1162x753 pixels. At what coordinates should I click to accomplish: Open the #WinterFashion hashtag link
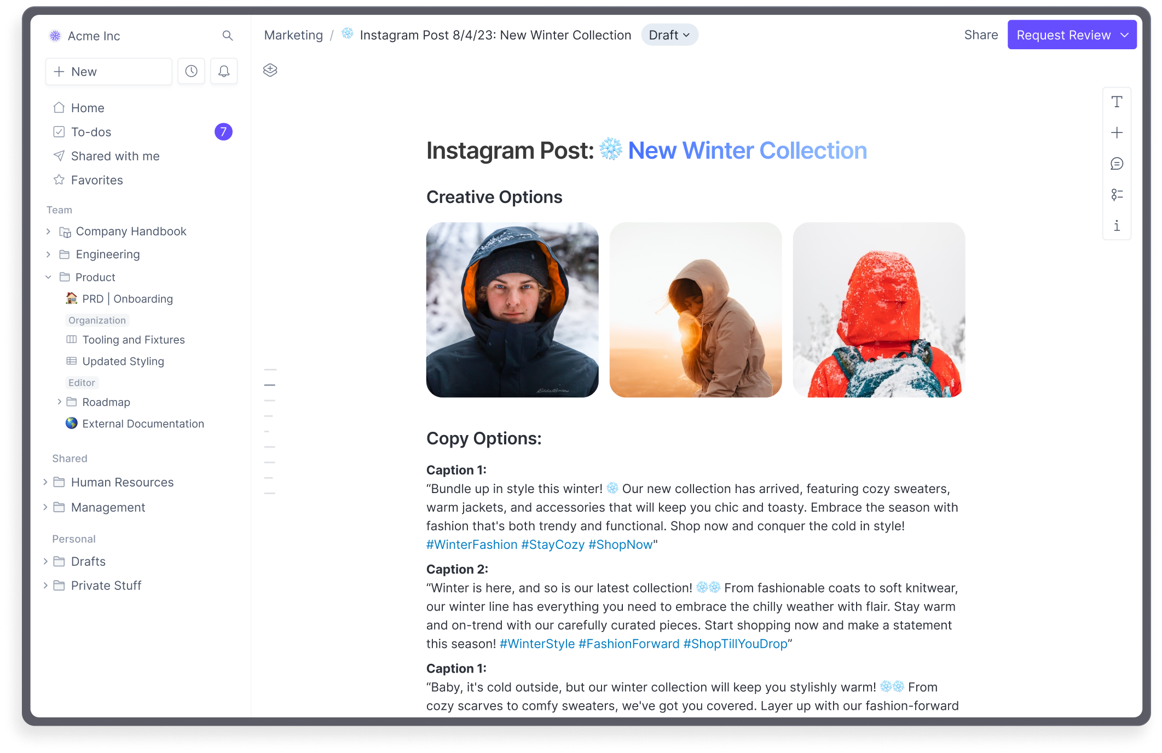tap(471, 544)
